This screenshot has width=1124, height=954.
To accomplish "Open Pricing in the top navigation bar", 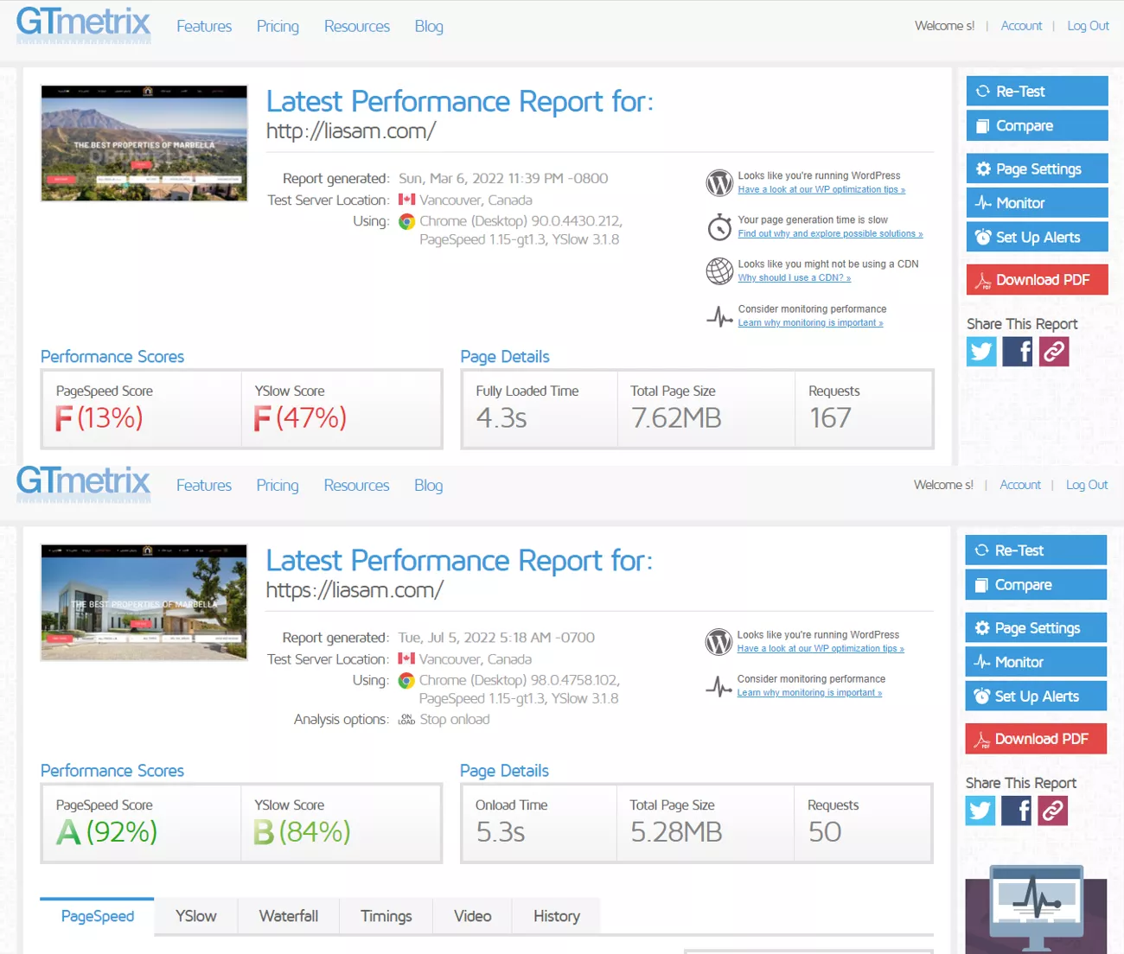I will [278, 27].
